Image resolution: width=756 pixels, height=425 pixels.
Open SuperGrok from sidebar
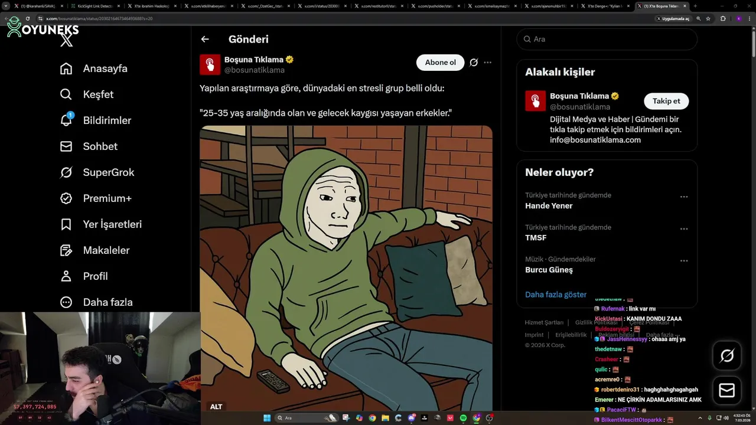(x=97, y=172)
